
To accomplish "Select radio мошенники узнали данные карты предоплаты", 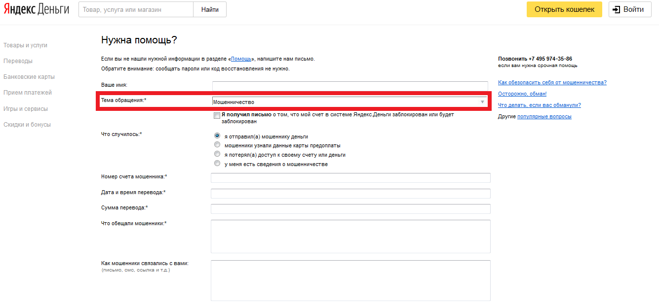I will pos(217,145).
